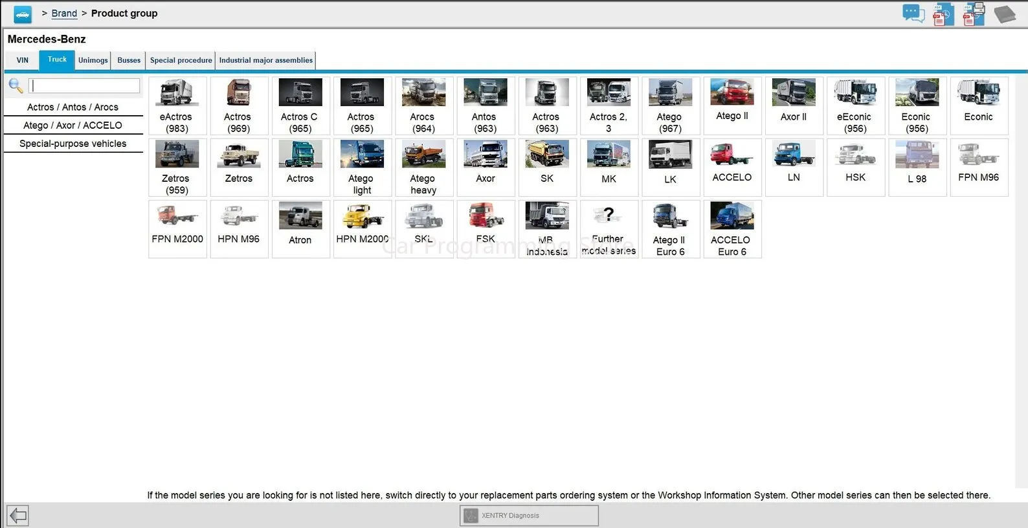
Task: Go to Industrial major assemblies tab
Action: click(266, 60)
